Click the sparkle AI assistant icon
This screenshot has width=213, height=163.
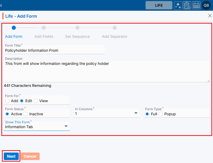[x=178, y=5]
